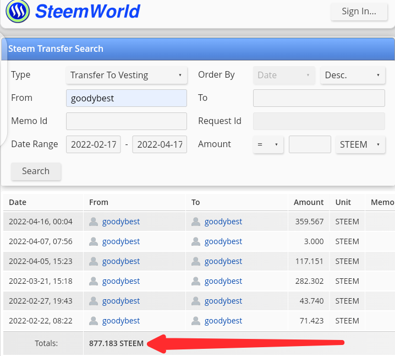Open the Amount operator '=' dropdown
Image resolution: width=395 pixels, height=356 pixels.
(268, 144)
